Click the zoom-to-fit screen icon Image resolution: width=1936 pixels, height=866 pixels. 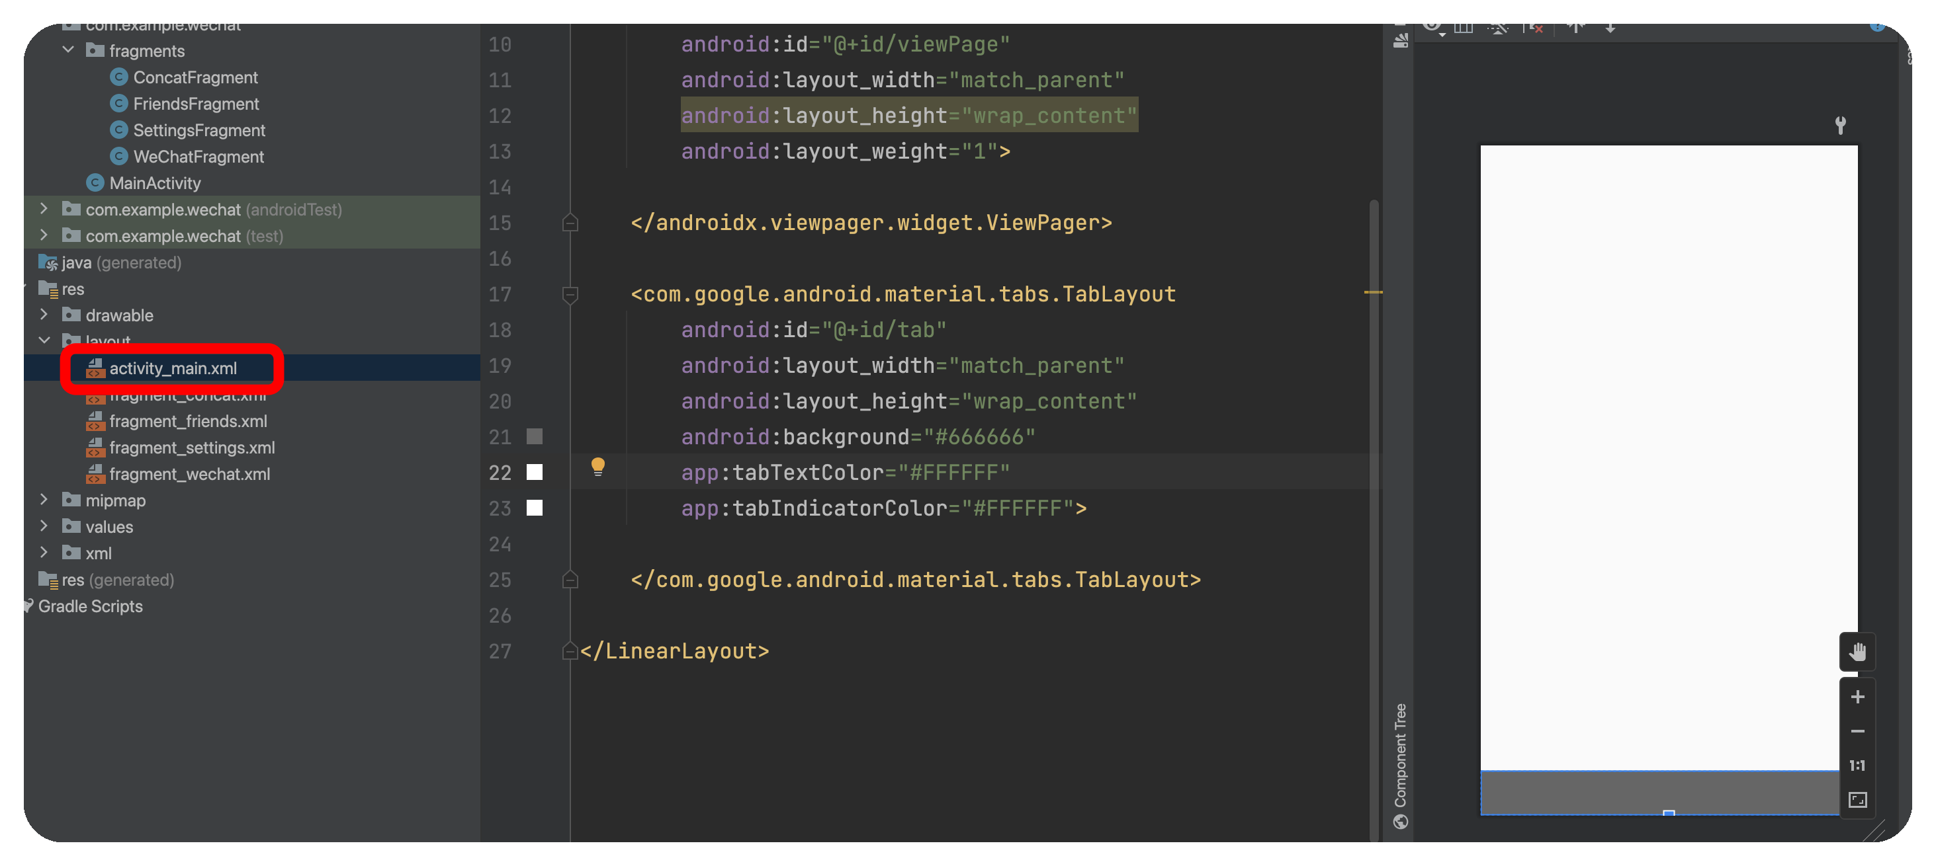tap(1857, 800)
